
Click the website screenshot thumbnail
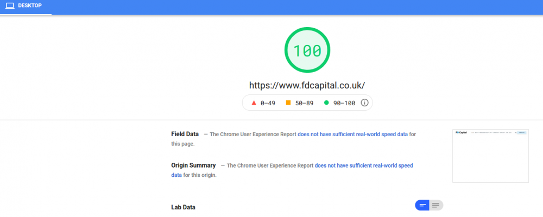490,156
